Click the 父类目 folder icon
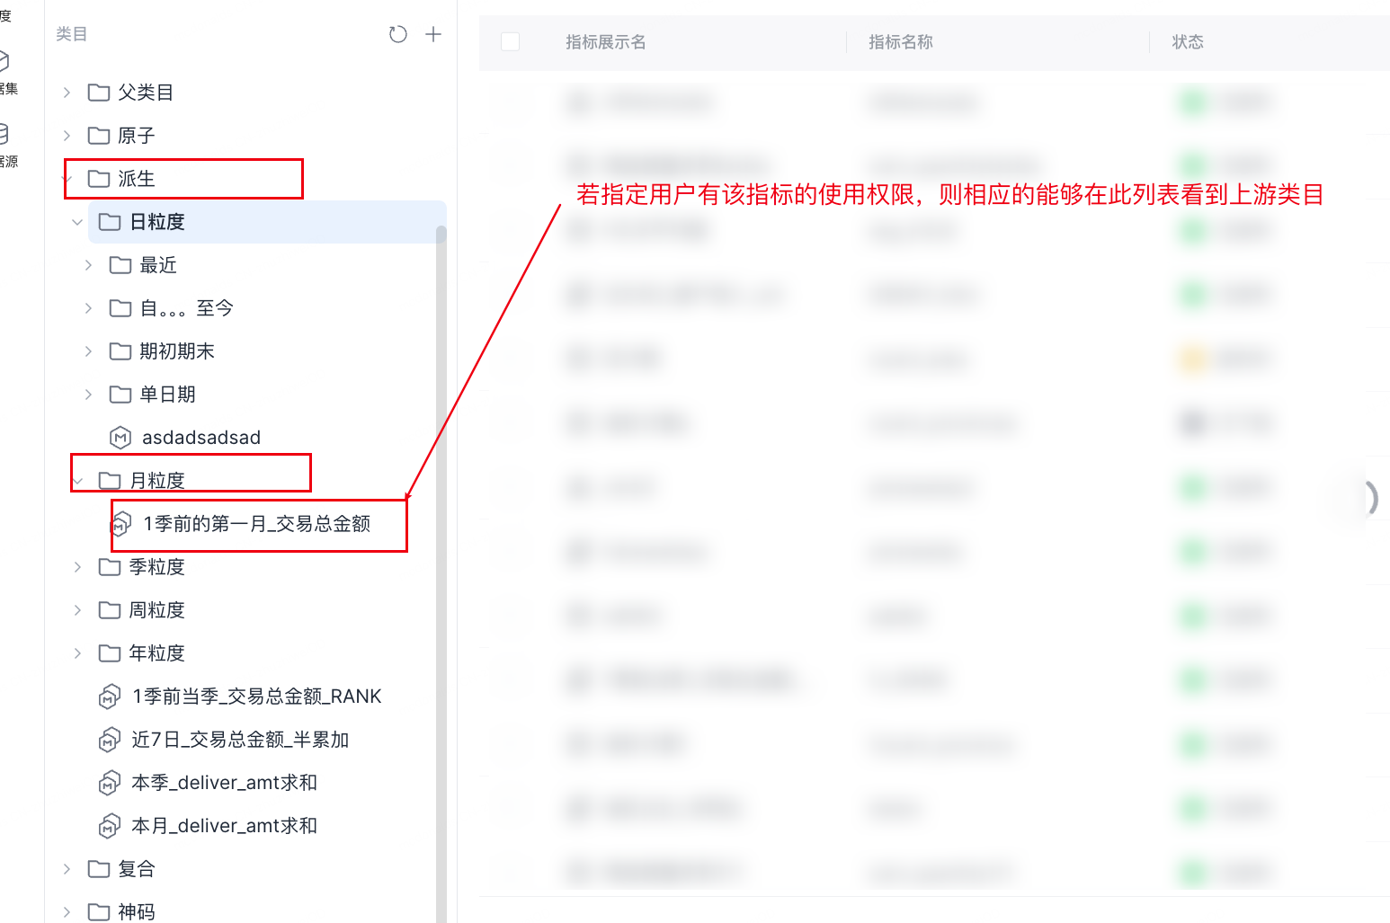 pyautogui.click(x=99, y=93)
